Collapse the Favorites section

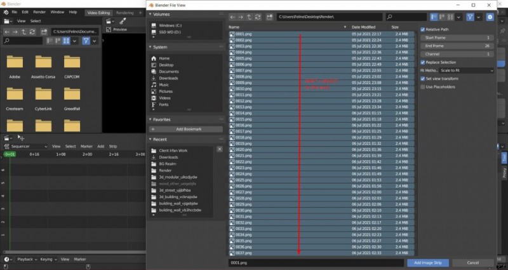click(151, 119)
